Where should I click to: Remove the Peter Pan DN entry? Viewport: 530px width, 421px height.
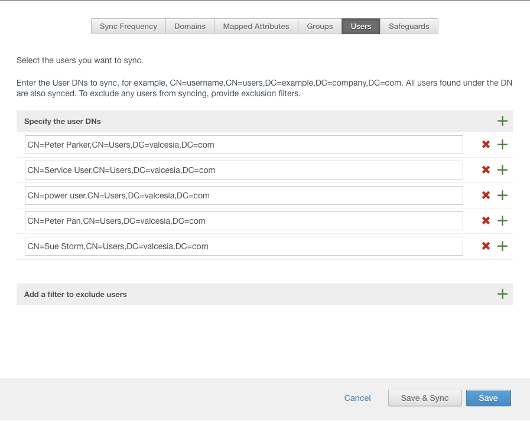(486, 221)
